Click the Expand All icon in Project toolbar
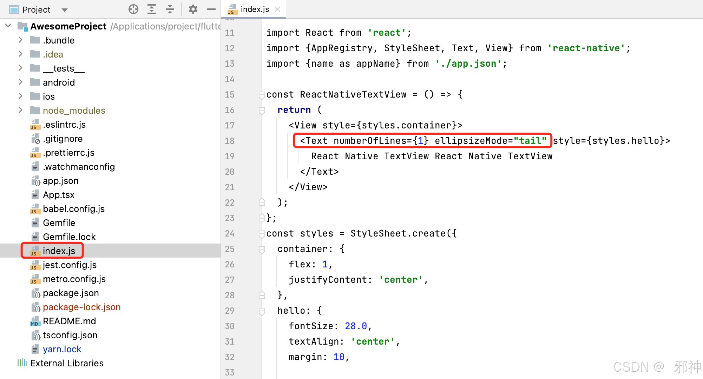The width and height of the screenshot is (703, 379). pyautogui.click(x=152, y=9)
